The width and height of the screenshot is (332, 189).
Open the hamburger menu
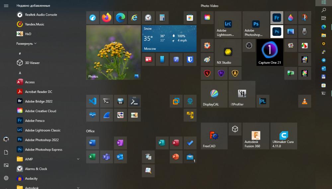click(x=6, y=6)
